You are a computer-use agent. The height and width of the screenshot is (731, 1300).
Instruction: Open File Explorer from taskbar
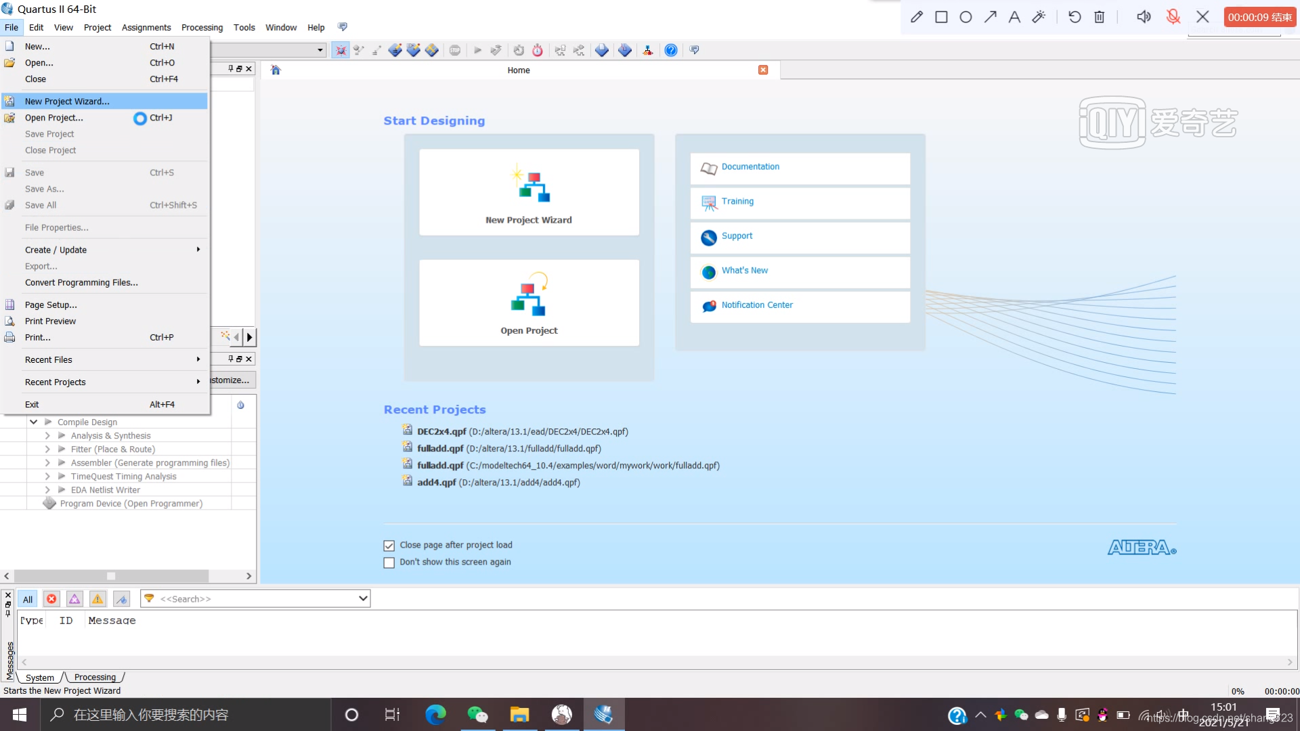click(x=519, y=715)
